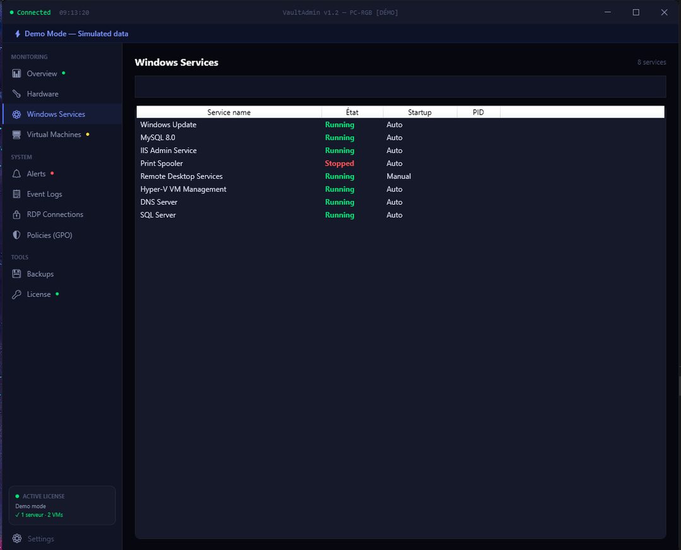This screenshot has width=681, height=550.
Task: Click the License key icon
Action: (x=16, y=294)
